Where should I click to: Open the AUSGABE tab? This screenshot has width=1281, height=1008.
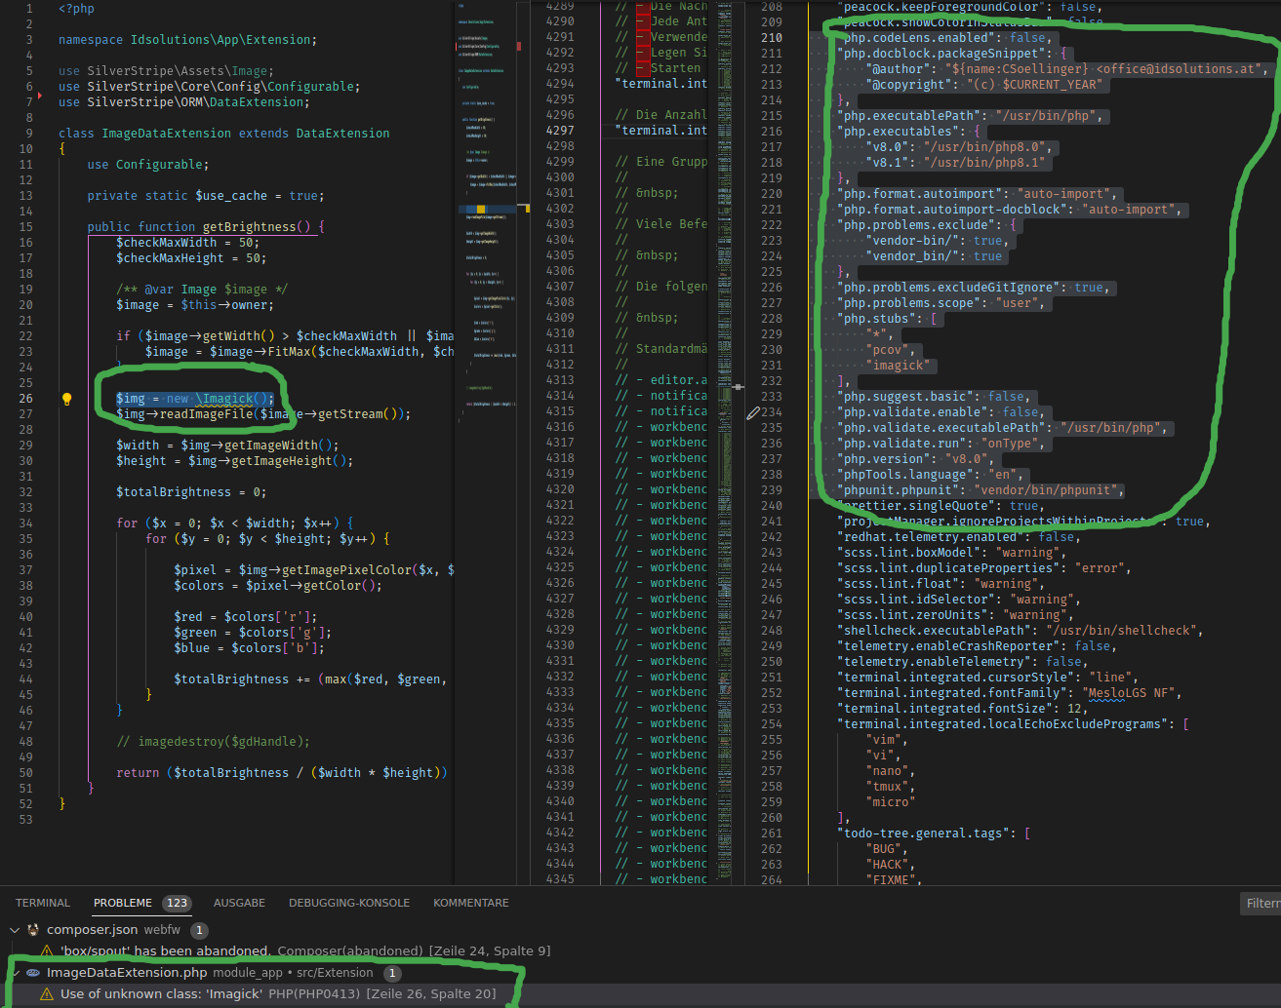tap(239, 903)
